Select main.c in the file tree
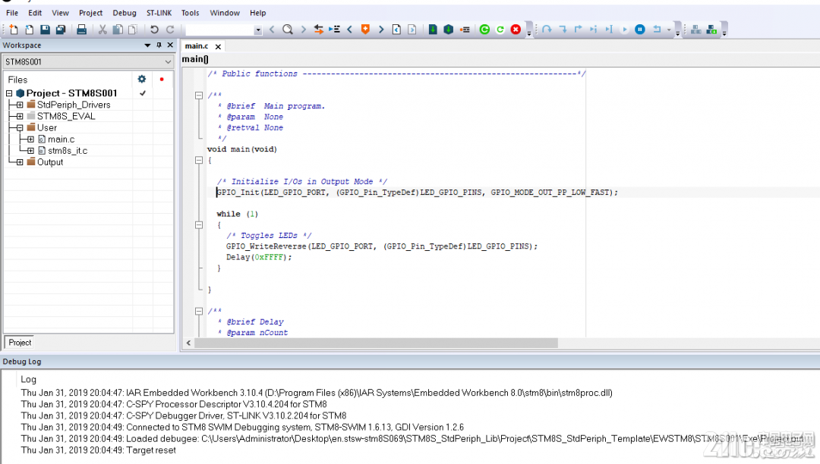The width and height of the screenshot is (820, 464). 61,140
